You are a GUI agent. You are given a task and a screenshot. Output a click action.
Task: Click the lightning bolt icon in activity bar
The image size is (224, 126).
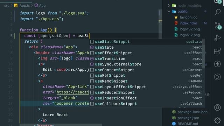click(217, 64)
